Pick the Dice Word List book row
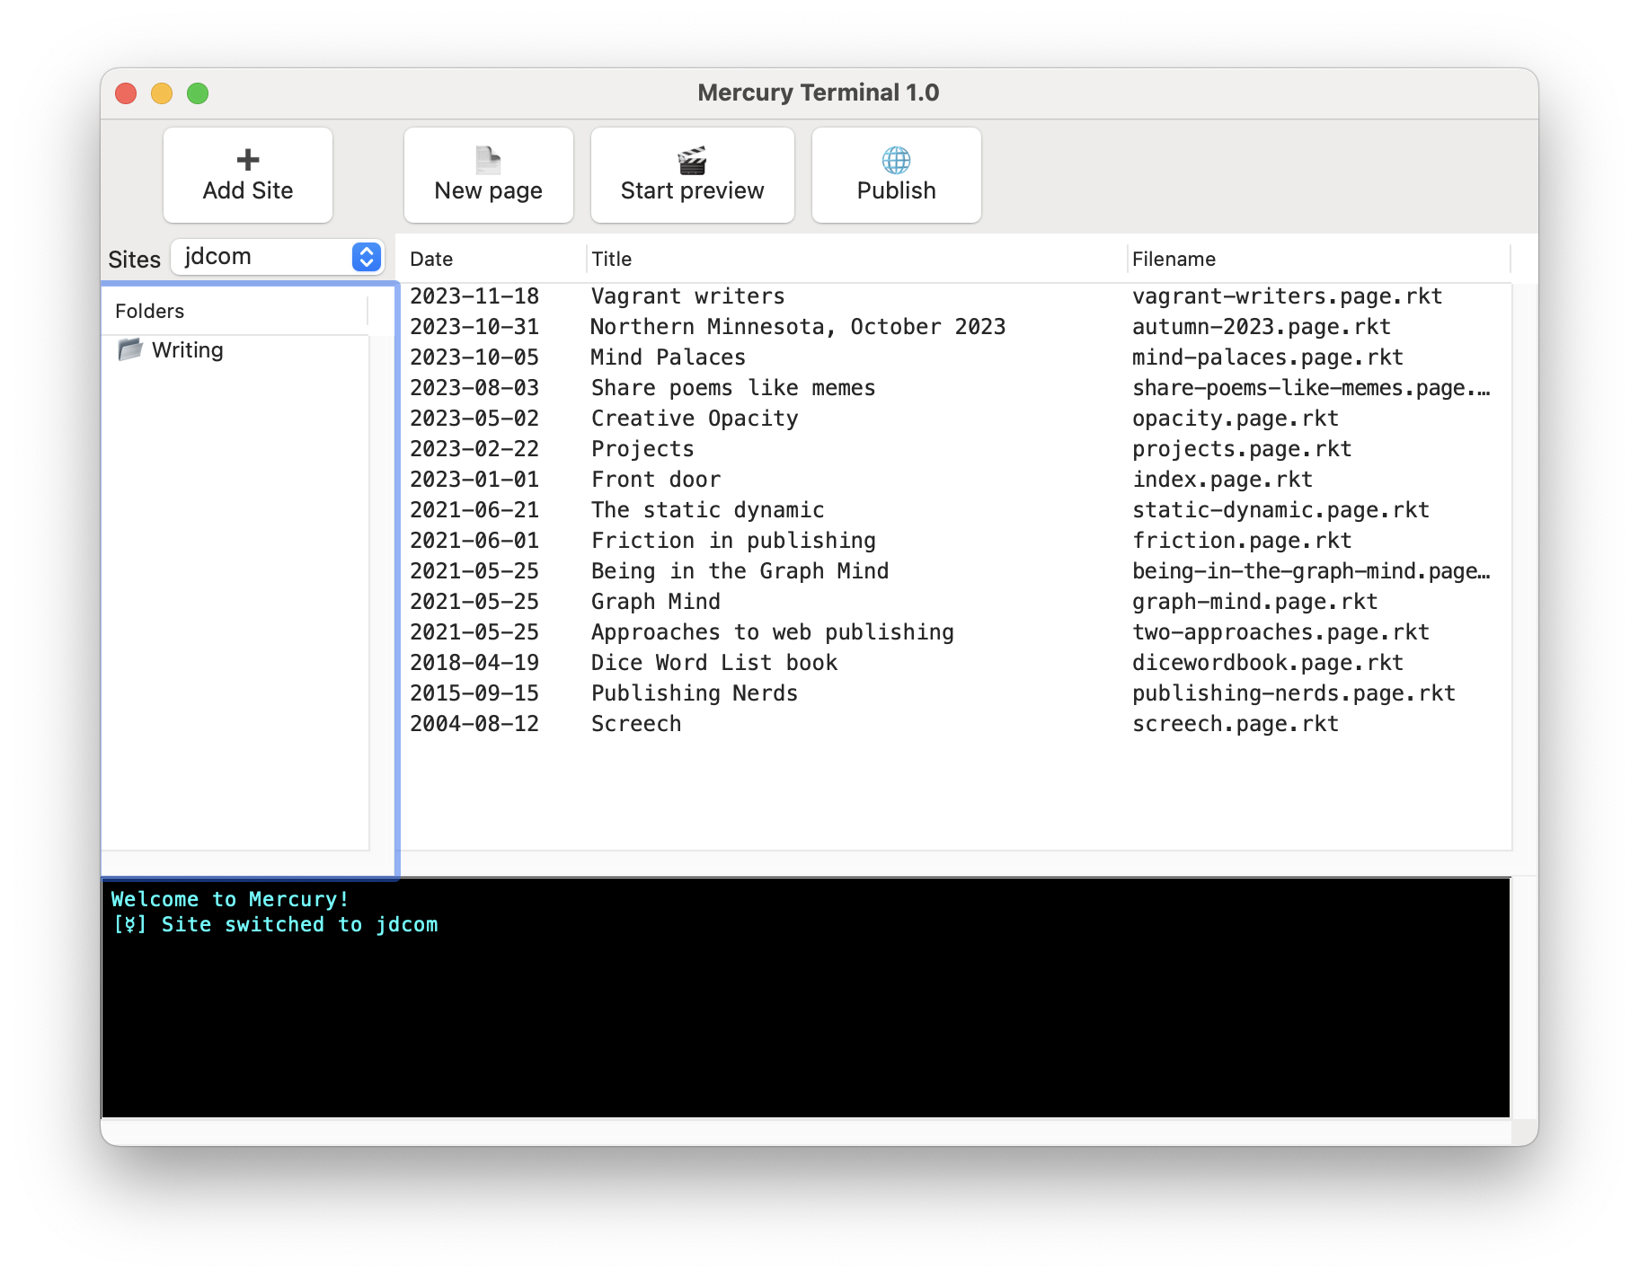Viewport: 1639px width, 1279px height. [x=713, y=663]
